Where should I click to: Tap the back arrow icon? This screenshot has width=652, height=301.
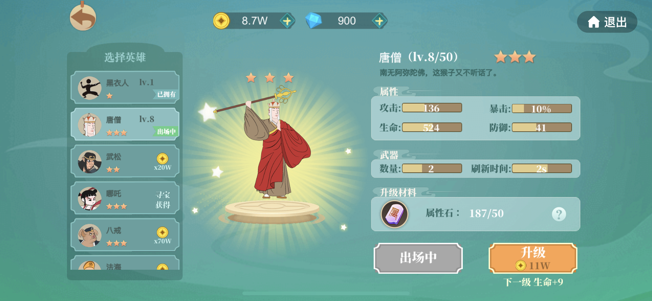click(x=83, y=17)
